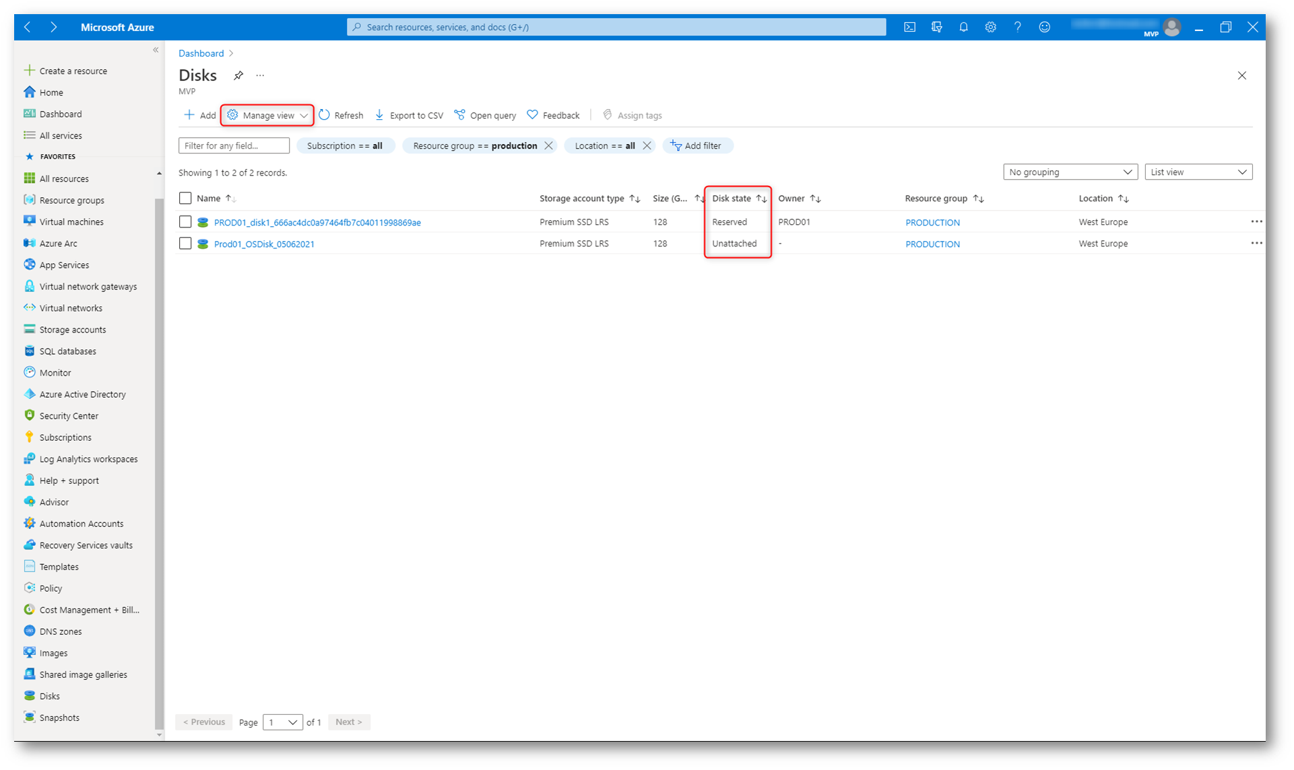The height and width of the screenshot is (770, 1294).
Task: Open the List view dropdown
Action: pyautogui.click(x=1198, y=172)
